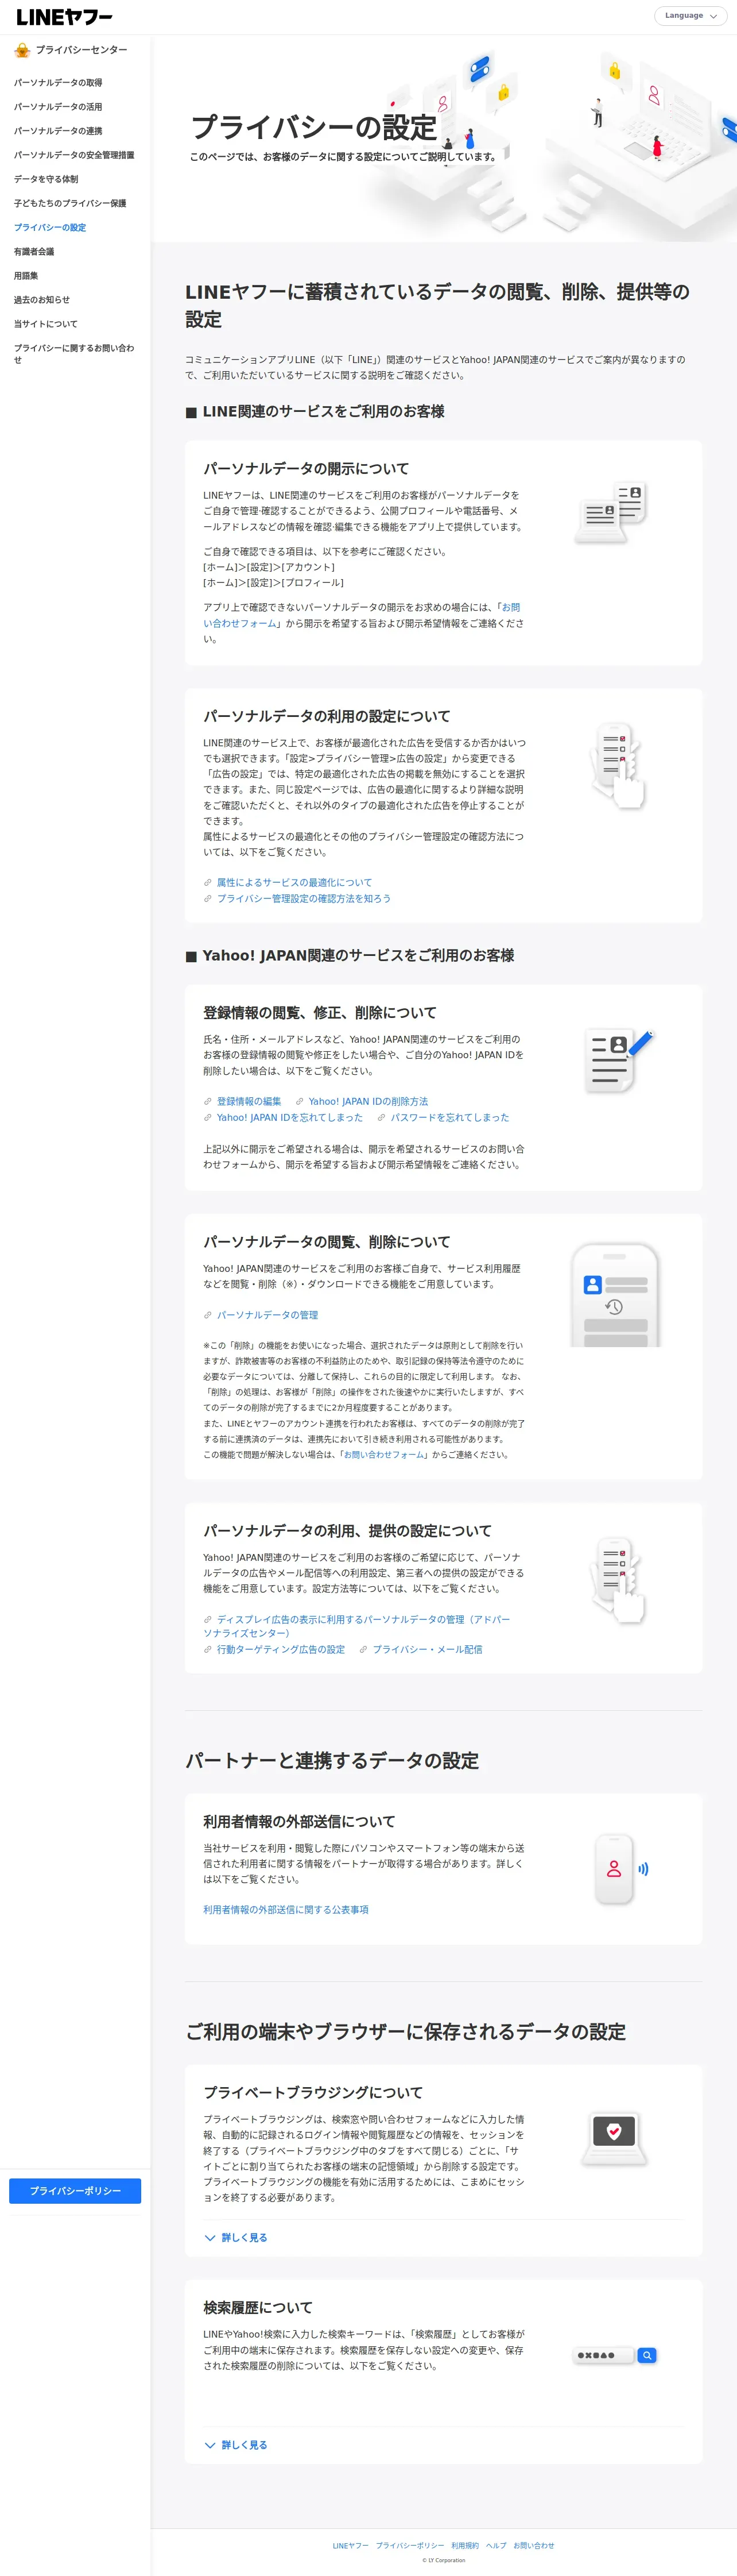
Task: Open 登録情報の編集 link
Action: 249,1101
